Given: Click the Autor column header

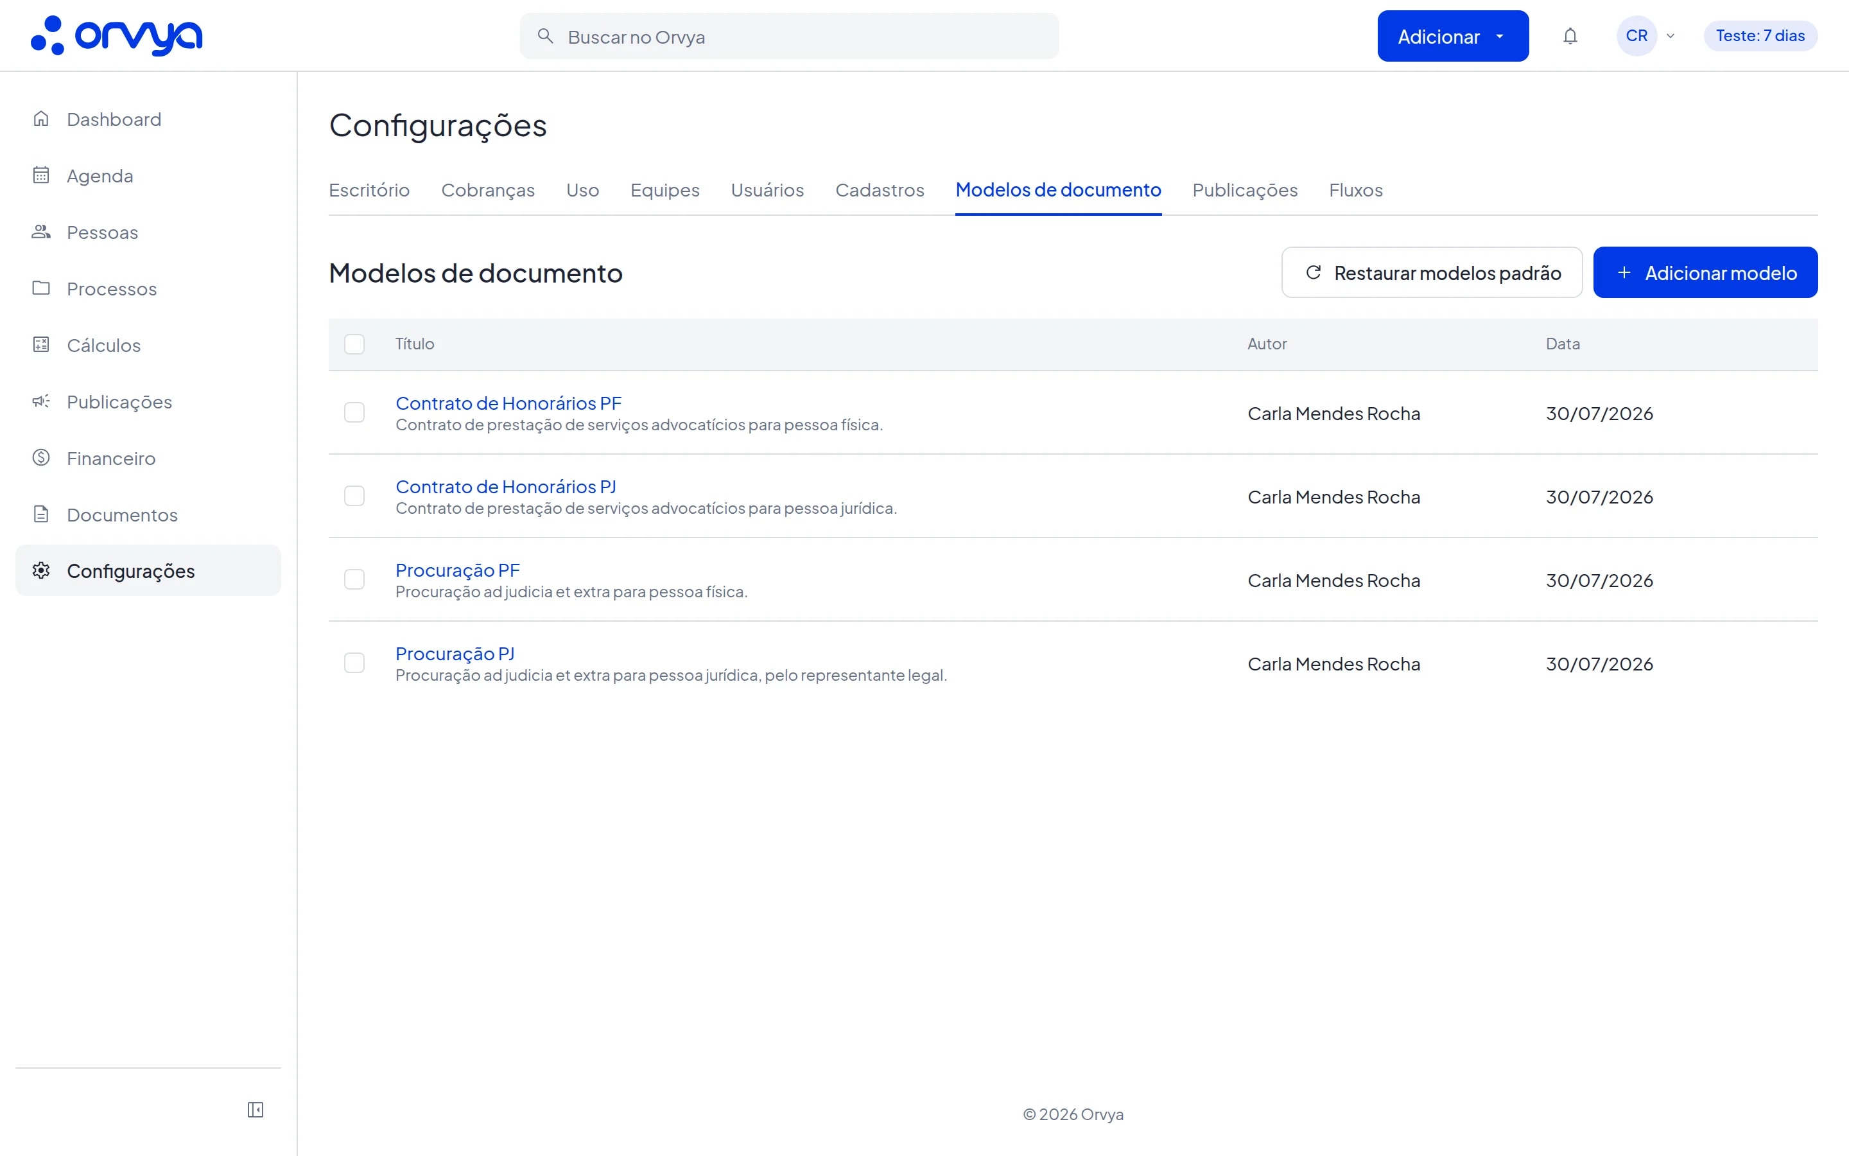Looking at the screenshot, I should 1267,344.
